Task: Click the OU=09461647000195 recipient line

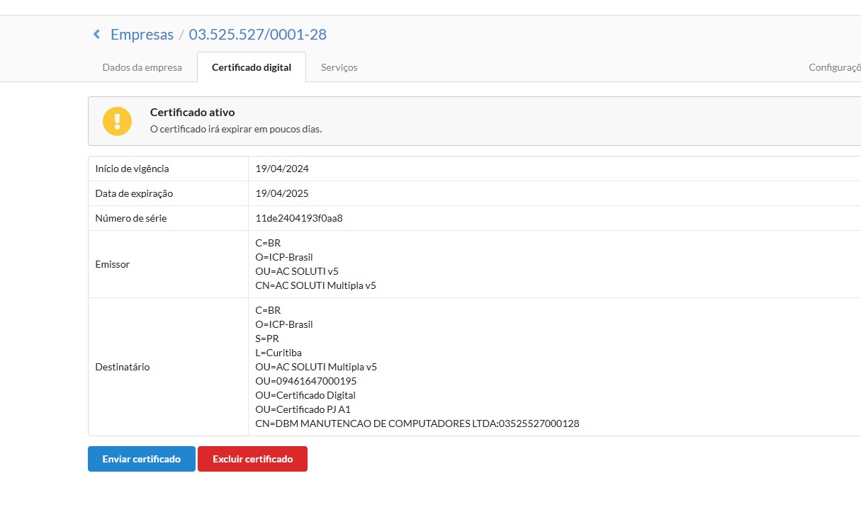Action: click(306, 381)
